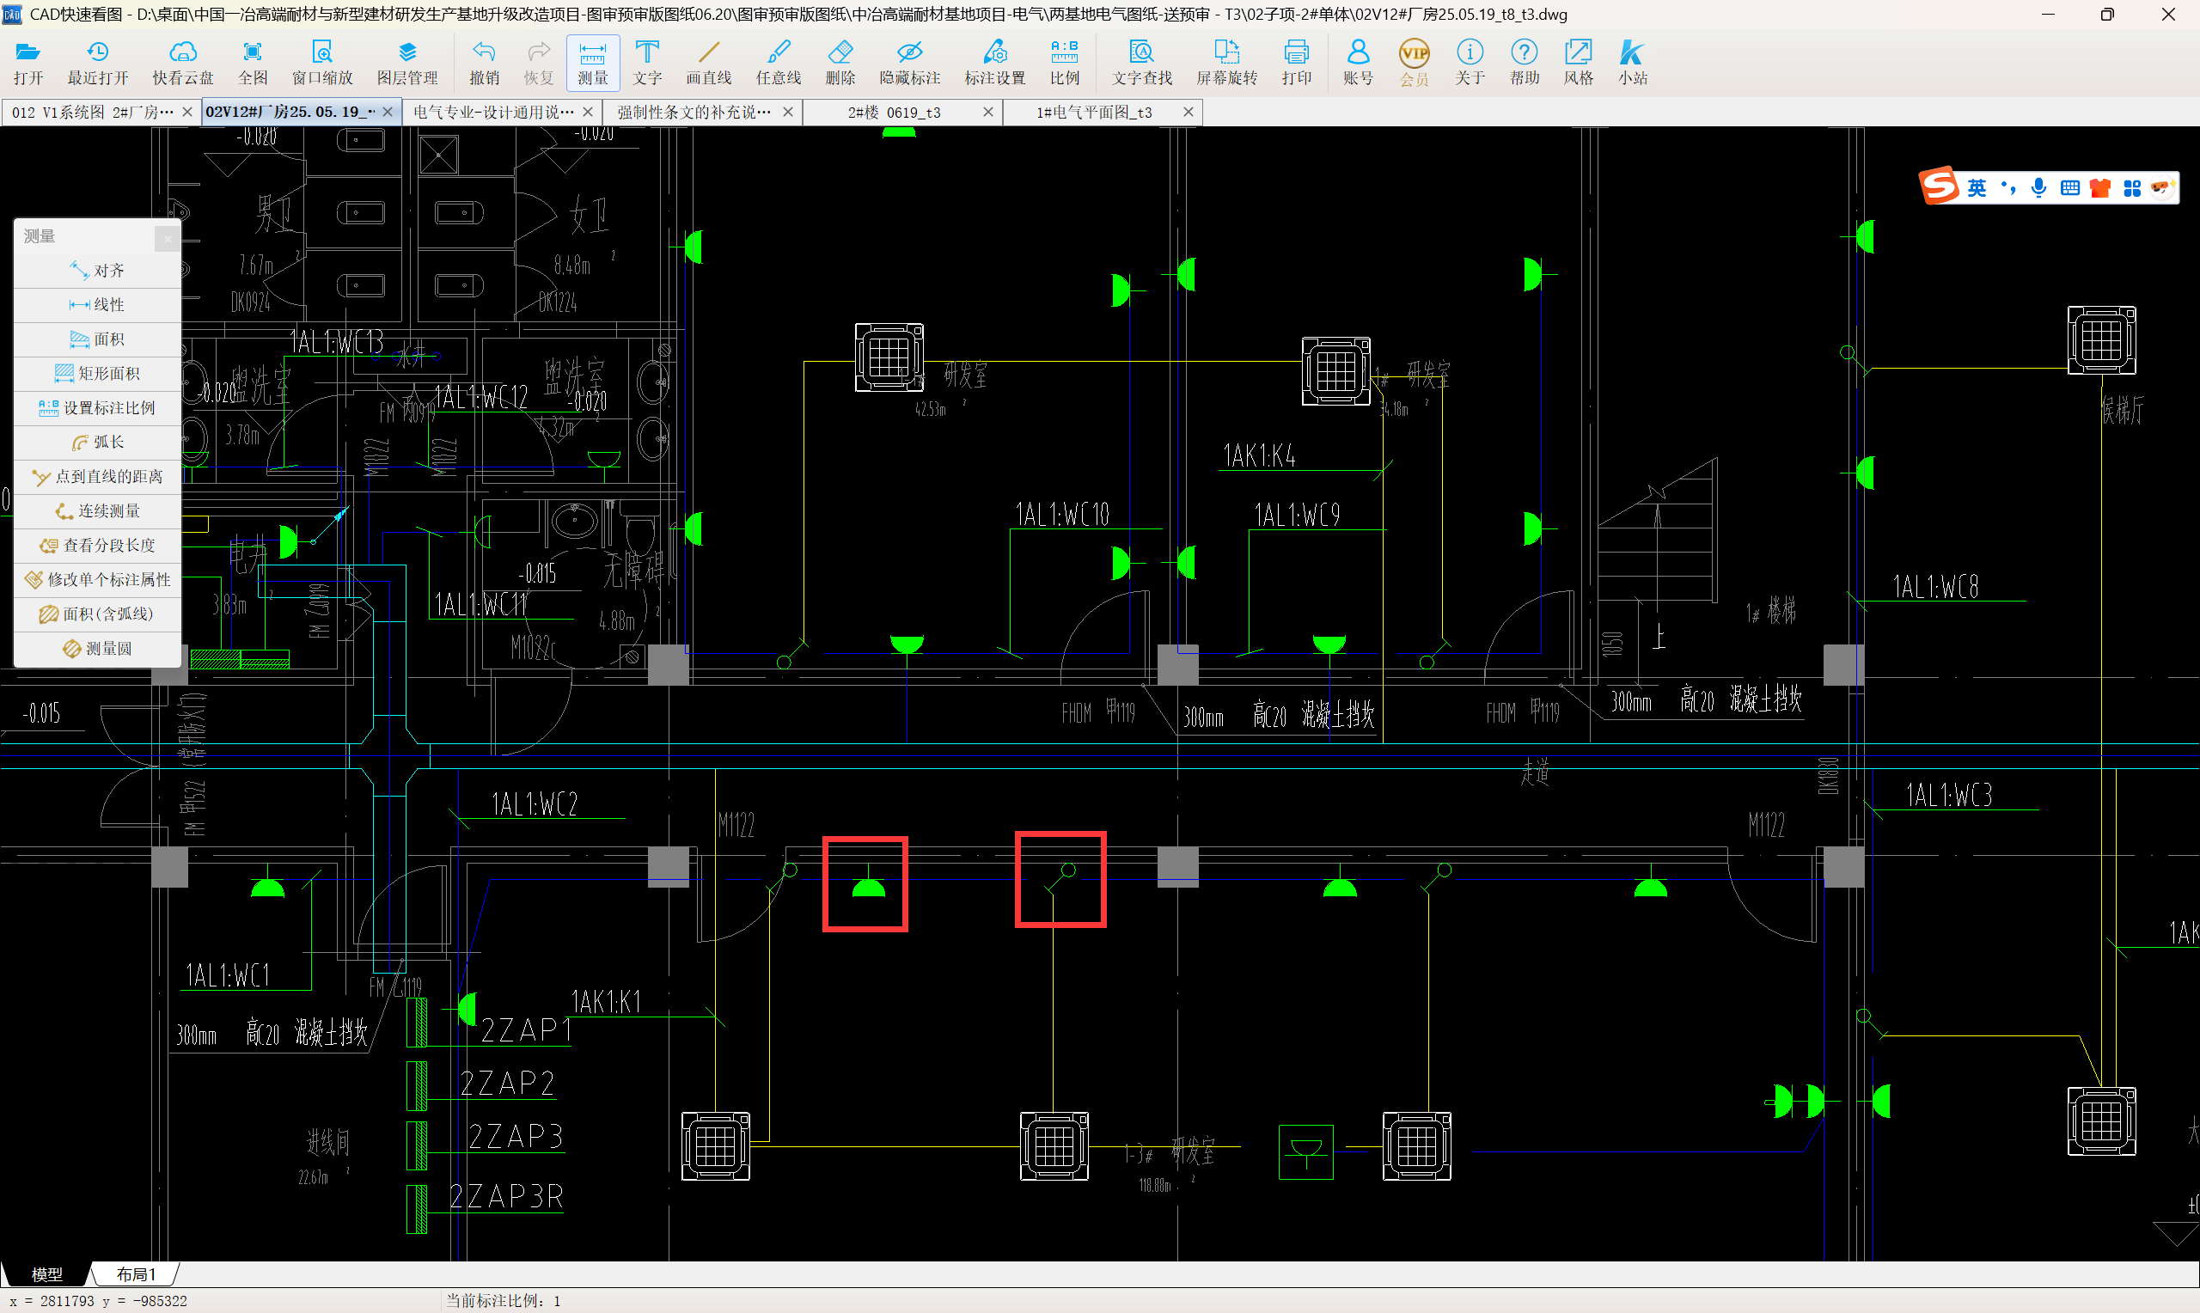The image size is (2200, 1313).
Task: Rotate screen with 屏幕旋转
Action: click(1227, 64)
